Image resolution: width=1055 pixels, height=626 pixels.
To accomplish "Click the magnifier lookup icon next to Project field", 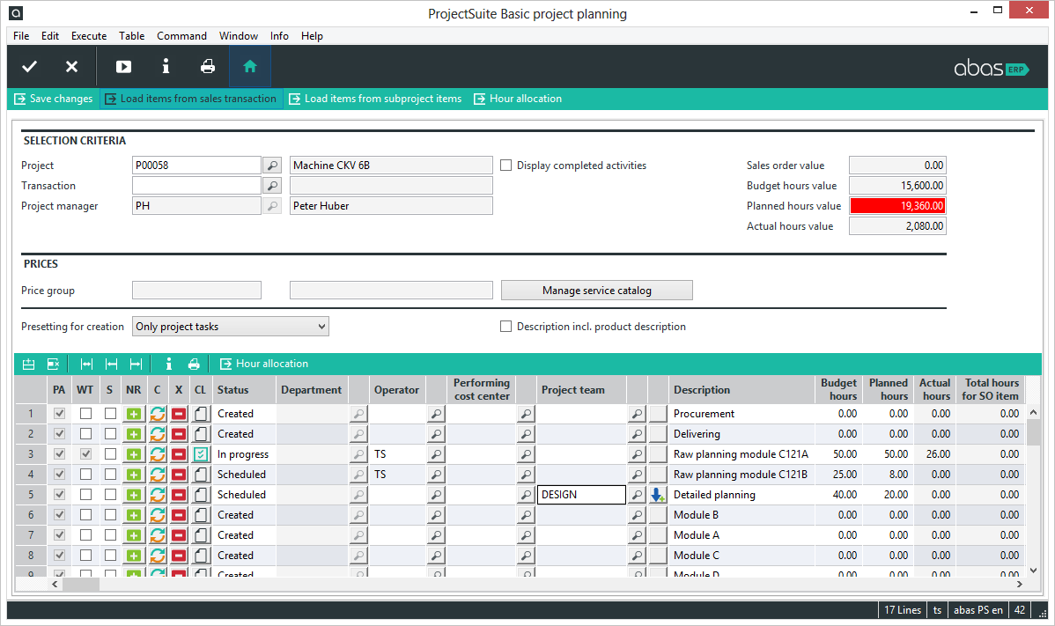I will point(272,165).
